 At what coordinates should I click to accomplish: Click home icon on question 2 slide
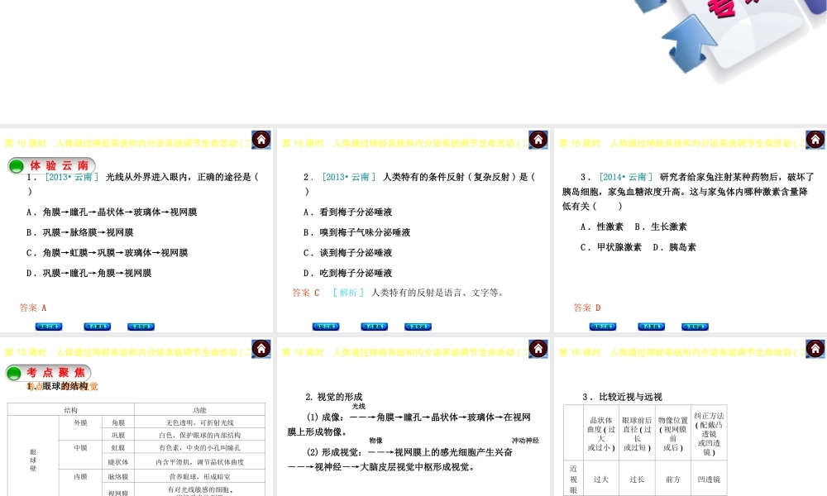(538, 139)
